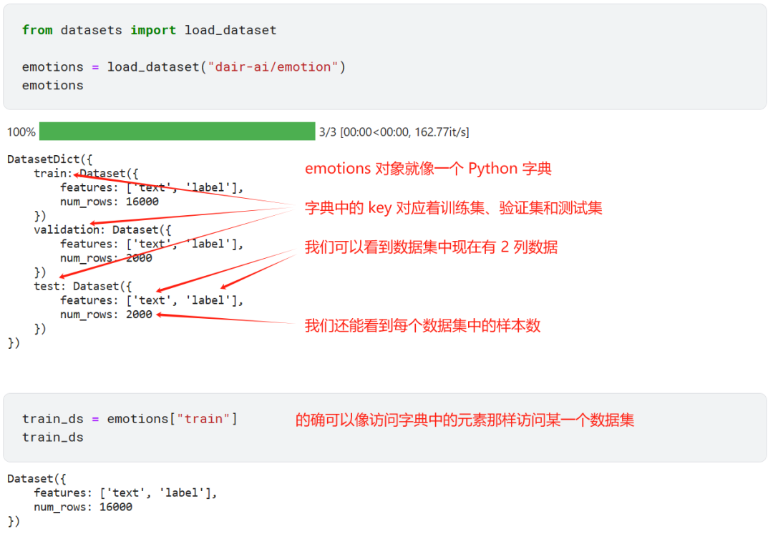773x534 pixels.
Task: Click the "num_rows: 2000" line under test
Action: pos(106,314)
